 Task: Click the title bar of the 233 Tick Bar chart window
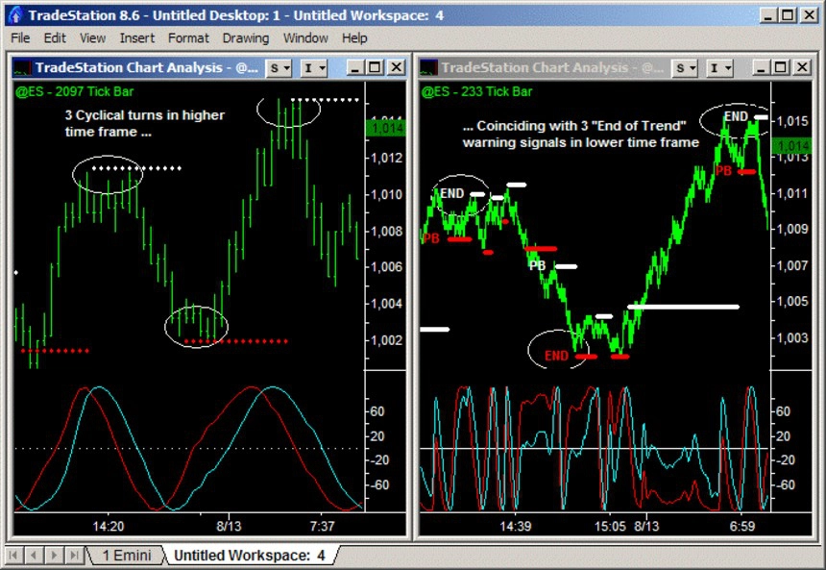pyautogui.click(x=616, y=67)
